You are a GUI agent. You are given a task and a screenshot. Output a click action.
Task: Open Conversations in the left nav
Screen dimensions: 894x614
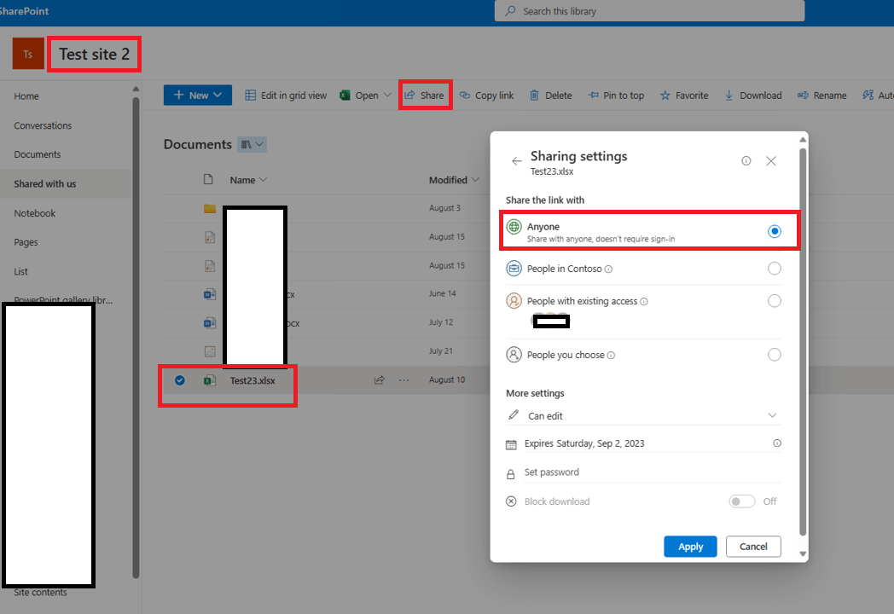pos(43,125)
